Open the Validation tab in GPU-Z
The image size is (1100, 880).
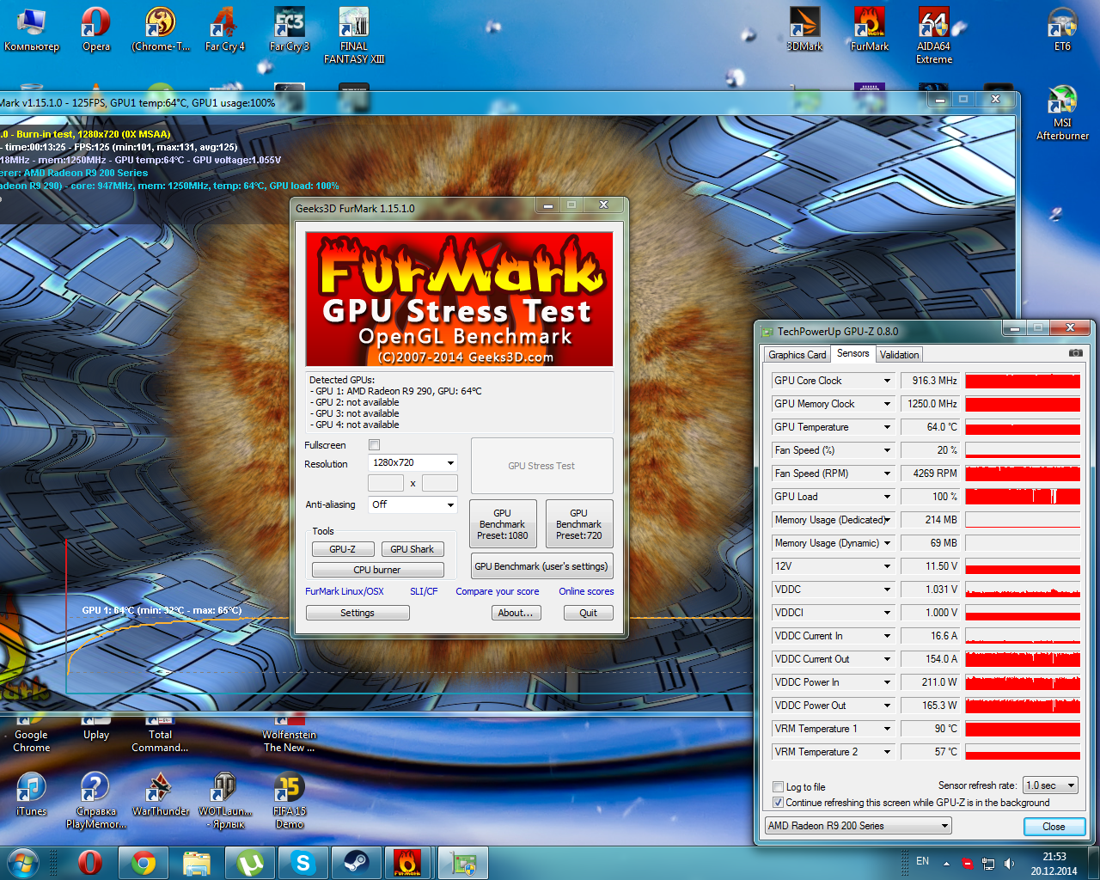[x=899, y=355]
